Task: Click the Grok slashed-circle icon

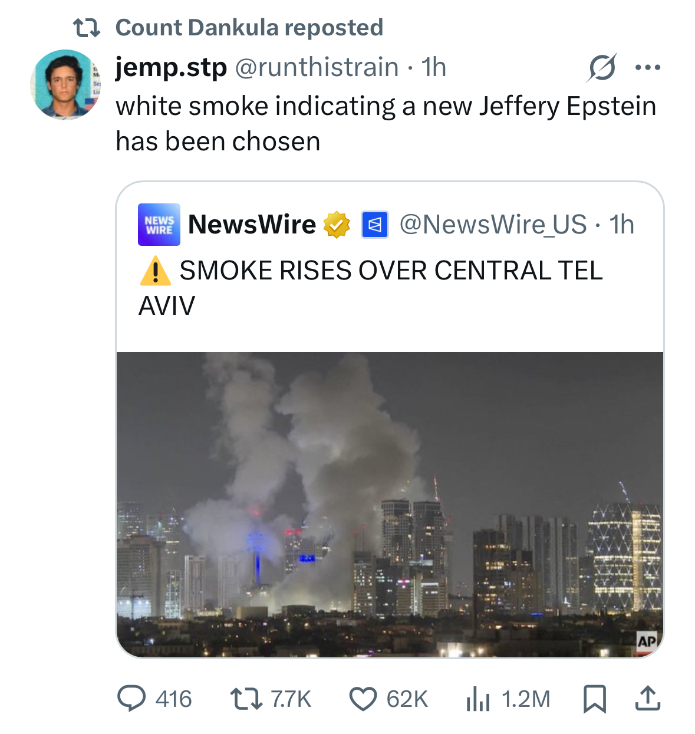Action: 601,68
